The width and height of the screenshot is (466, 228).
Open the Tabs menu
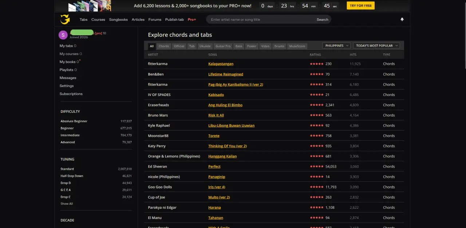tap(84, 20)
